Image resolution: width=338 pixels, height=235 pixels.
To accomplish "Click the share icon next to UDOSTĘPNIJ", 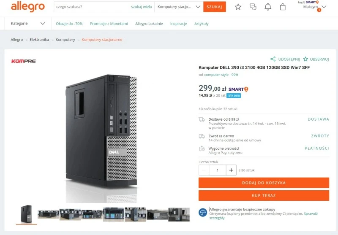I will 273,59.
